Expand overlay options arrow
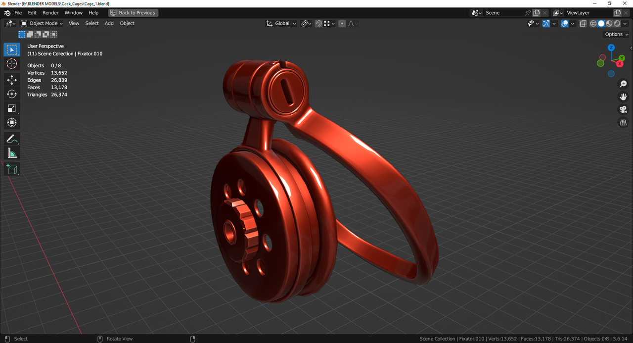Image resolution: width=633 pixels, height=343 pixels. click(x=572, y=23)
